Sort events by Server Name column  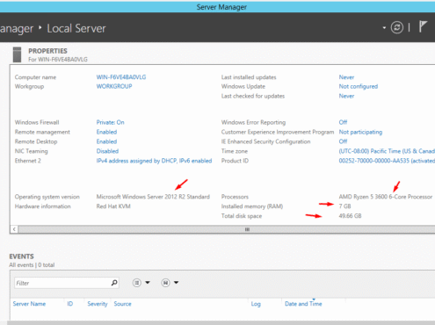(29, 304)
